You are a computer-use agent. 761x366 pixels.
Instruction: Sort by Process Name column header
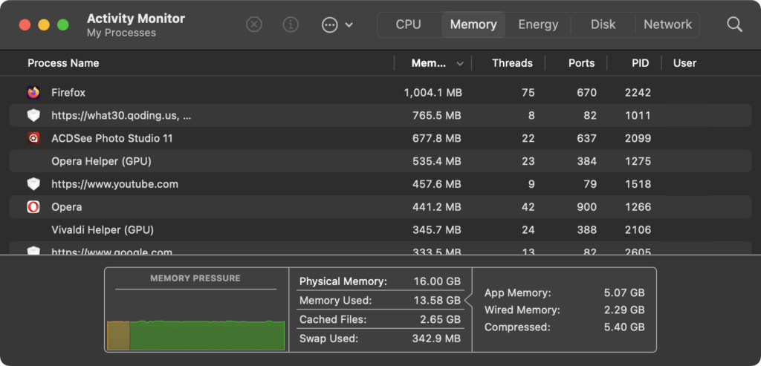point(63,63)
